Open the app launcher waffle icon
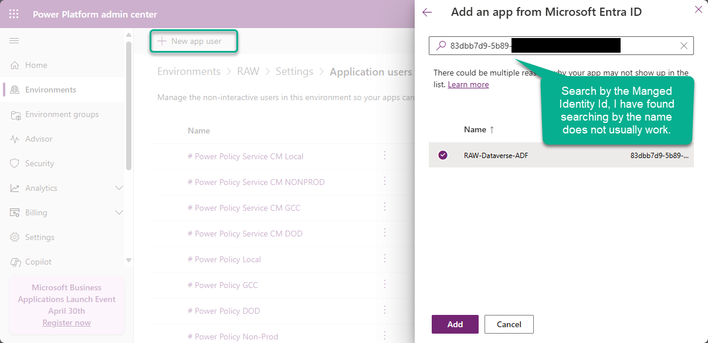The width and height of the screenshot is (708, 343). tap(14, 14)
